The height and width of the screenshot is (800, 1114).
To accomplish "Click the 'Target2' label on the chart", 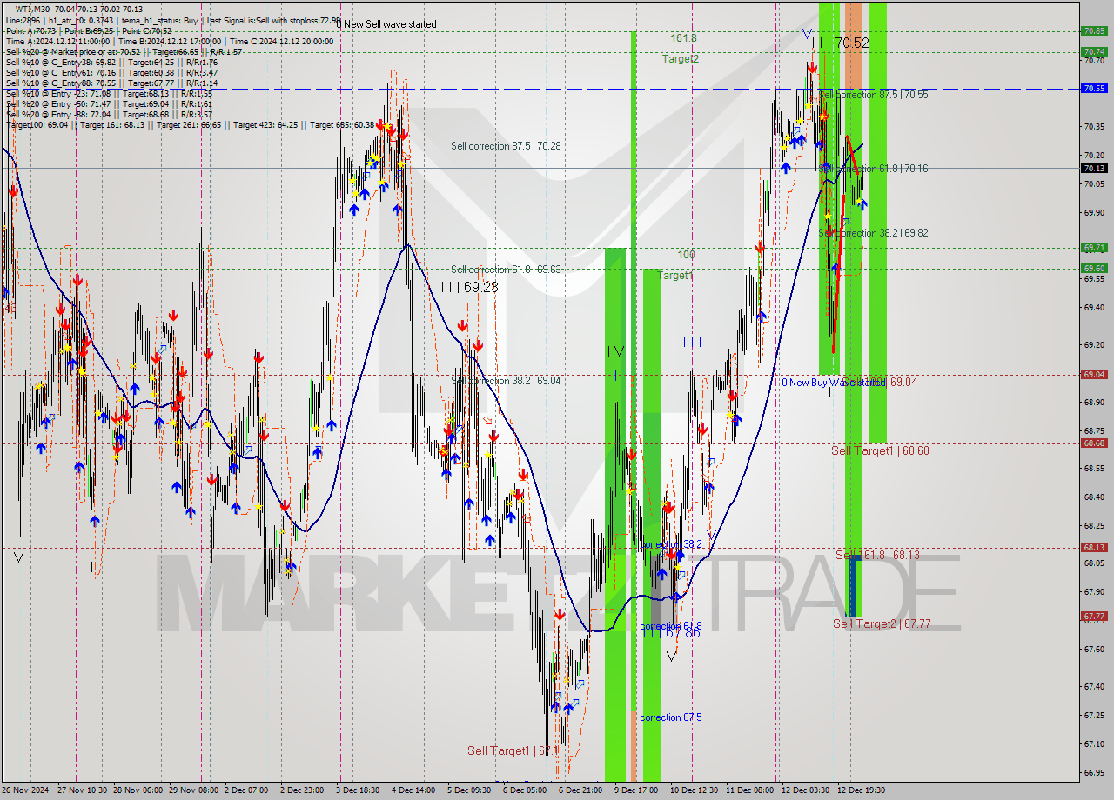I will click(x=680, y=59).
